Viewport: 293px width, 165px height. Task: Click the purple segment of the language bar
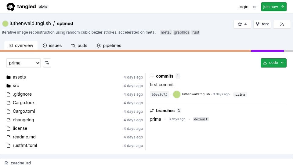click(267, 51)
